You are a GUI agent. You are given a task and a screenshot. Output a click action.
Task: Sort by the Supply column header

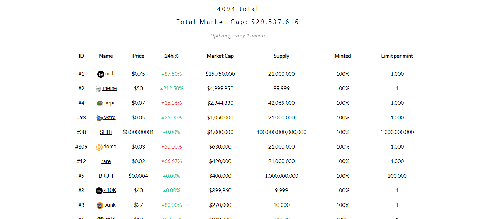(281, 56)
